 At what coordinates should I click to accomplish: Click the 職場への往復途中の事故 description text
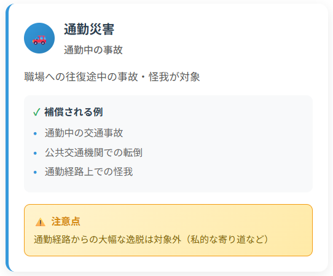112,77
